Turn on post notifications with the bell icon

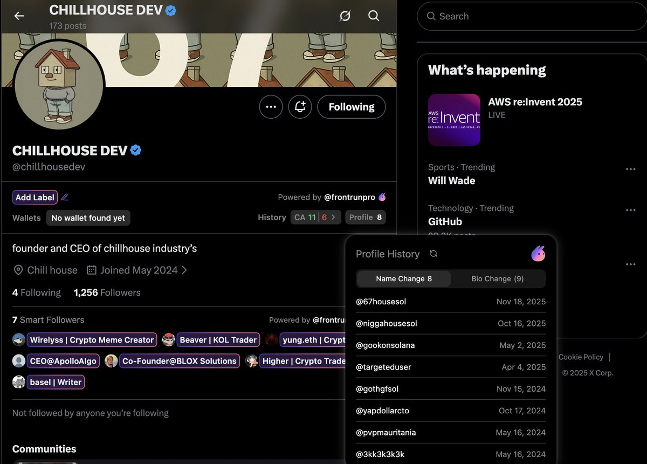tap(300, 107)
